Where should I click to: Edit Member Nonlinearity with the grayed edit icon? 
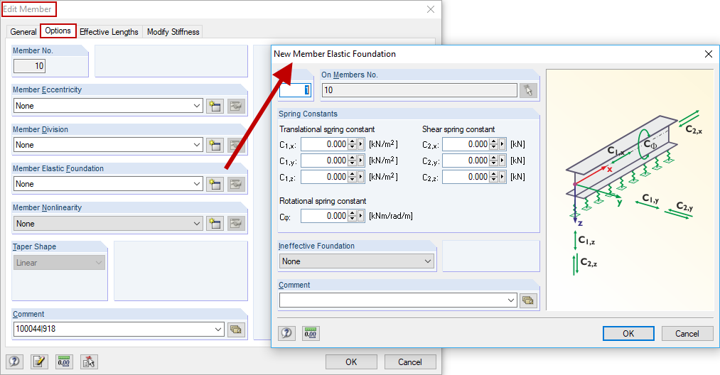coord(236,224)
